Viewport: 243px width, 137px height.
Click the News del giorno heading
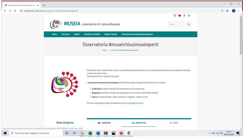(x=65, y=123)
